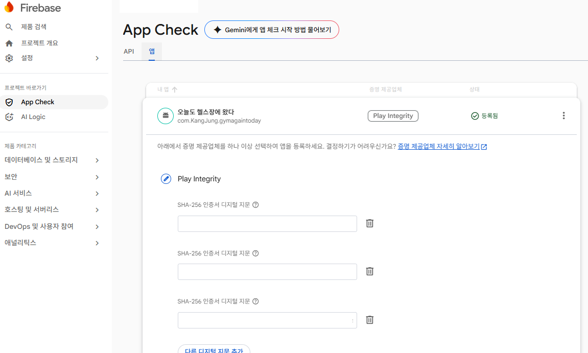Click the Firebase flame logo
This screenshot has width=588, height=353.
tap(9, 7)
